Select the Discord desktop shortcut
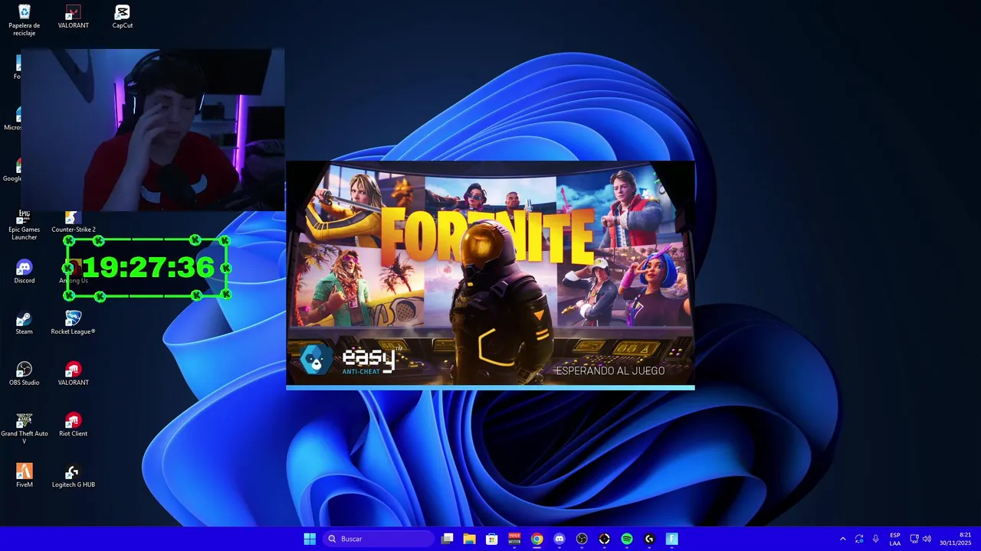The width and height of the screenshot is (981, 551). pos(25,272)
